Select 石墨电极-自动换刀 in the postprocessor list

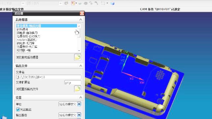pyautogui.click(x=29, y=36)
